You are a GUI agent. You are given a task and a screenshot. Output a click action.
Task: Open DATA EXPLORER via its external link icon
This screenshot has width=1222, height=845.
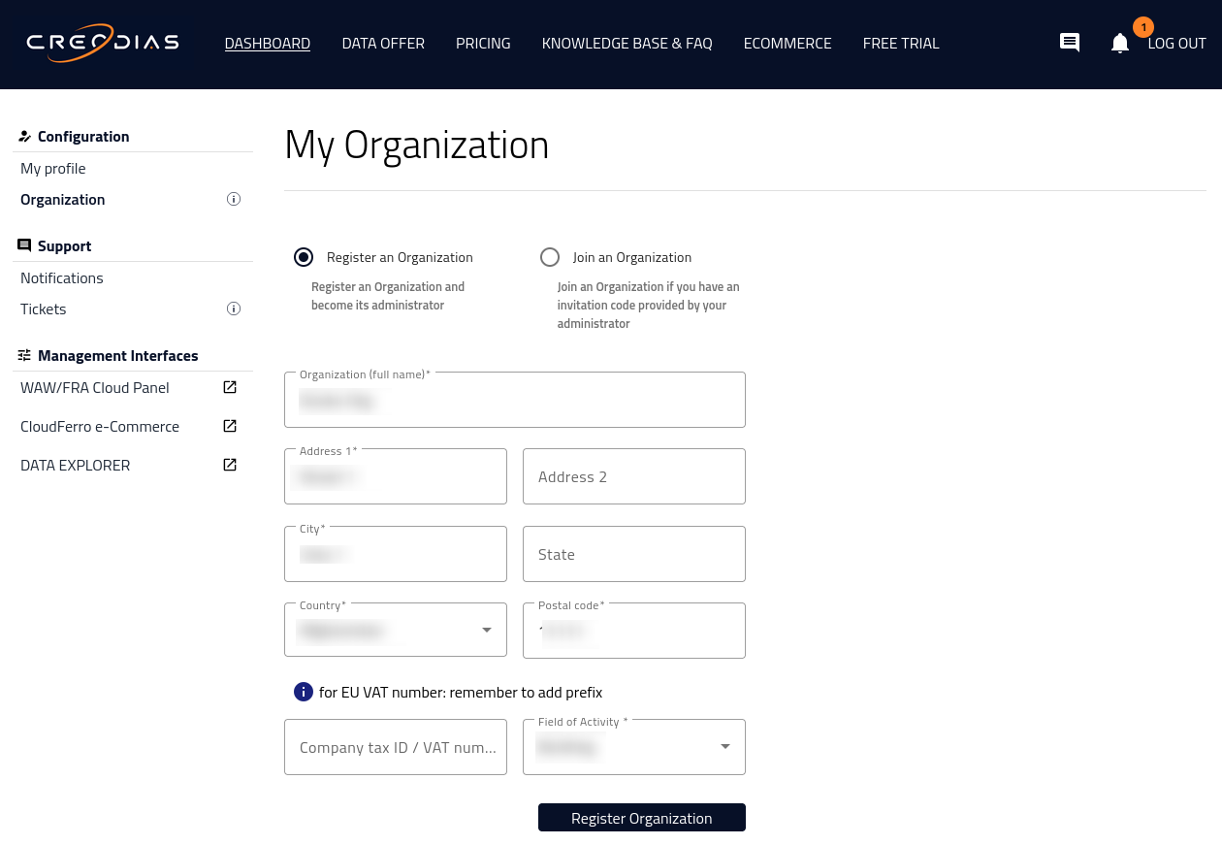pyautogui.click(x=229, y=465)
